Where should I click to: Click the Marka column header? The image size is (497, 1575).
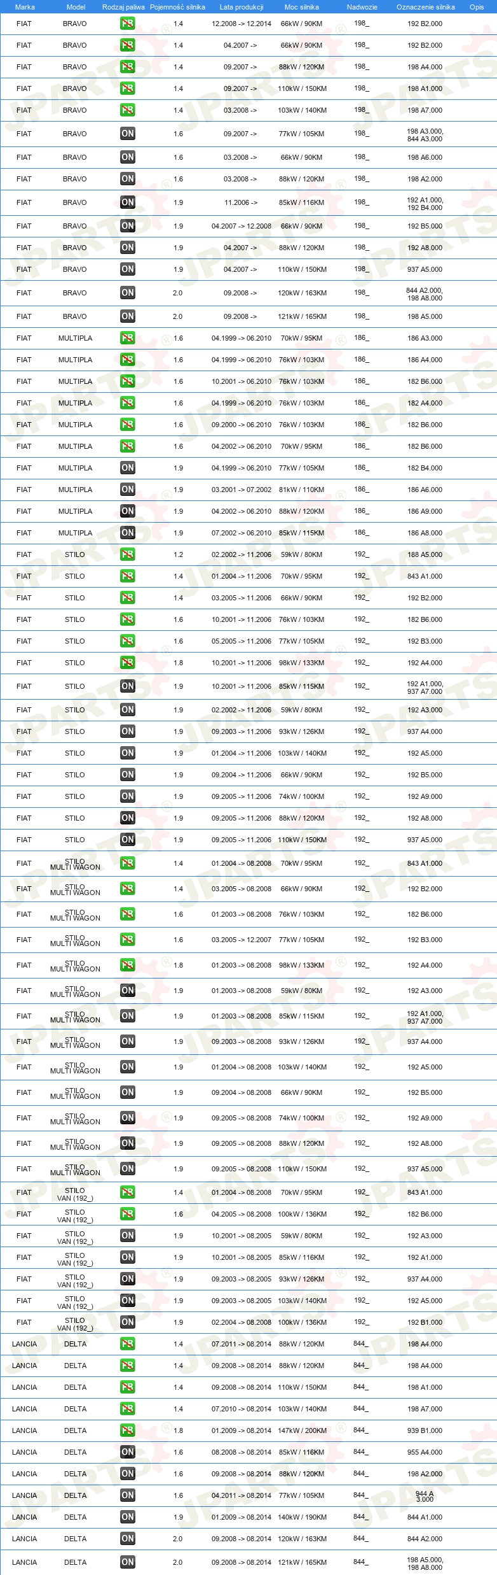click(25, 7)
